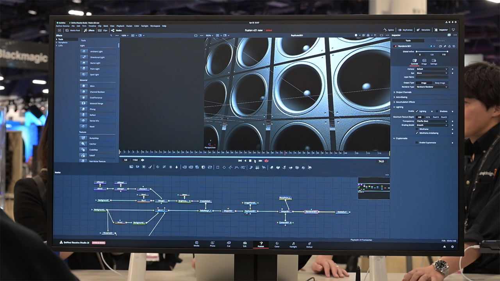Jump to the last frame
Image resolution: width=500 pixels, height=281 pixels.
click(x=260, y=161)
